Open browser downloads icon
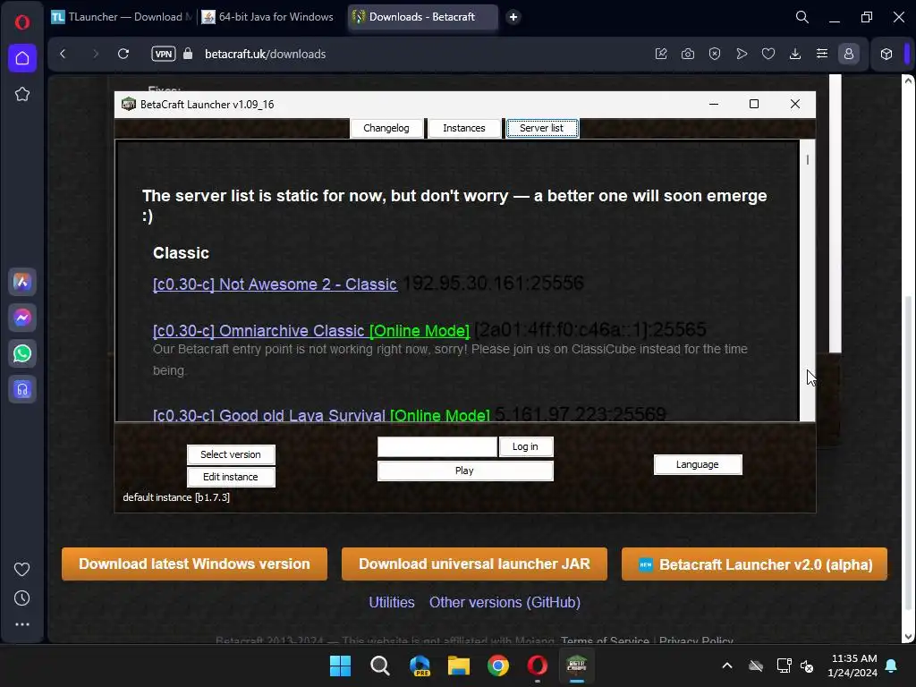The width and height of the screenshot is (916, 687). tap(795, 54)
